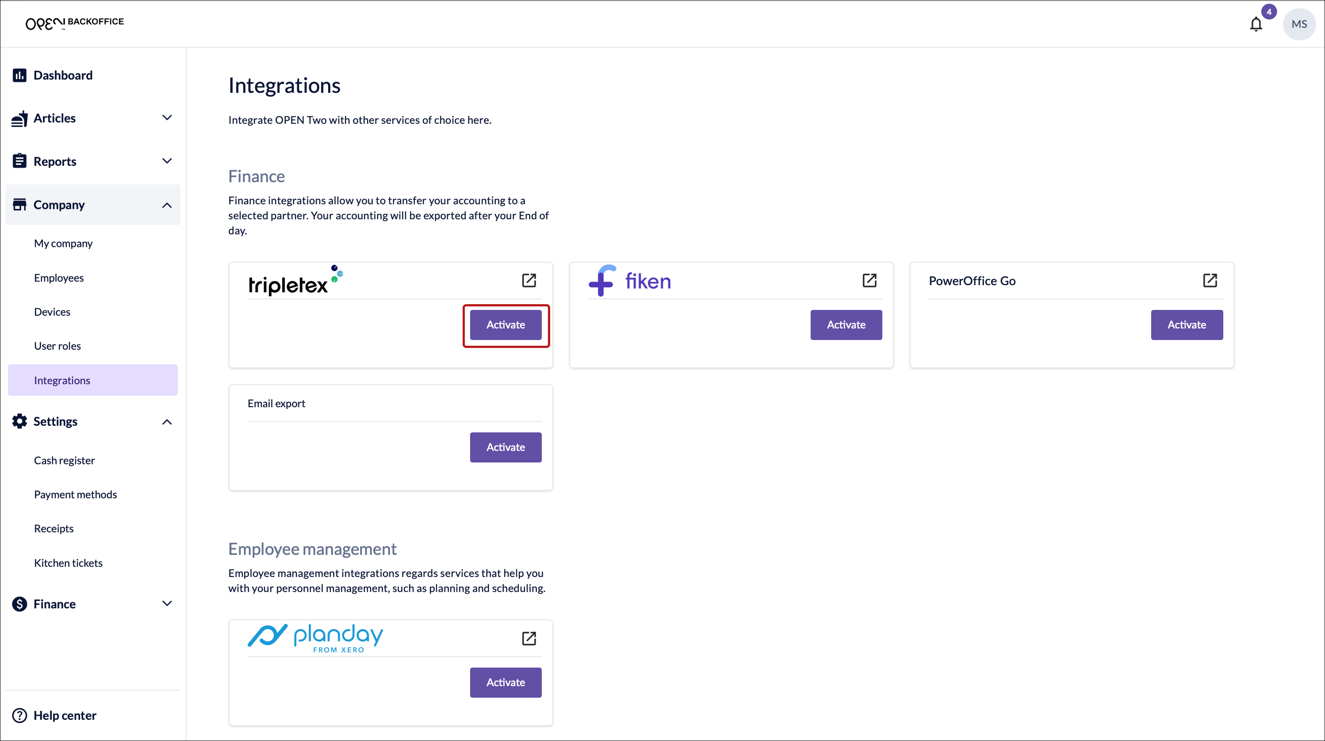Screen dimensions: 1325x741
Task: Open Planday external link icon
Action: point(529,638)
